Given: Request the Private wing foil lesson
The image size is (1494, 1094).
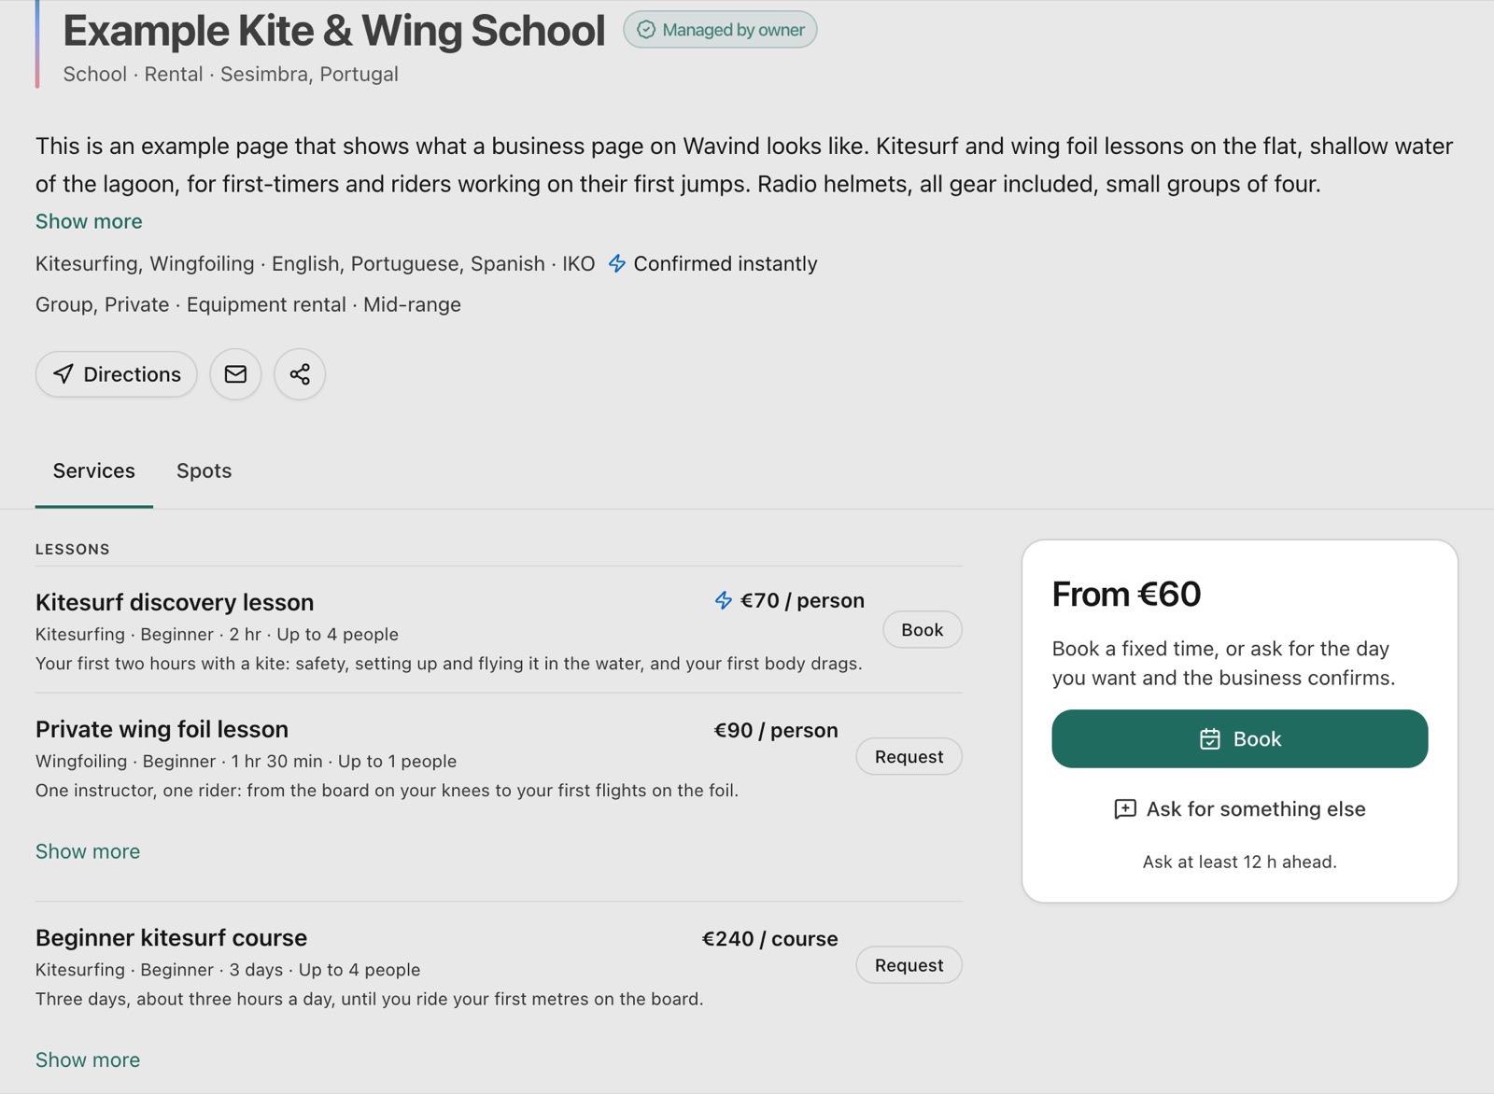Looking at the screenshot, I should tap(909, 757).
